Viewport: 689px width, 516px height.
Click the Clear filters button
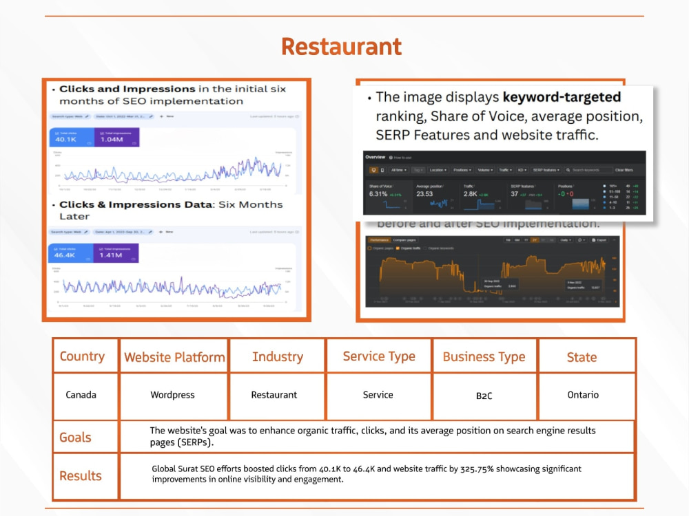pyautogui.click(x=624, y=170)
